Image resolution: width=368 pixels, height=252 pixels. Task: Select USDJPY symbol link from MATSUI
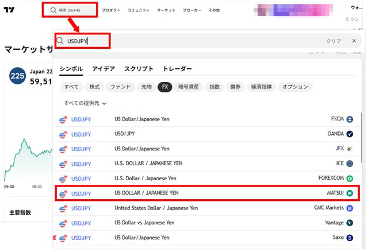coord(81,193)
